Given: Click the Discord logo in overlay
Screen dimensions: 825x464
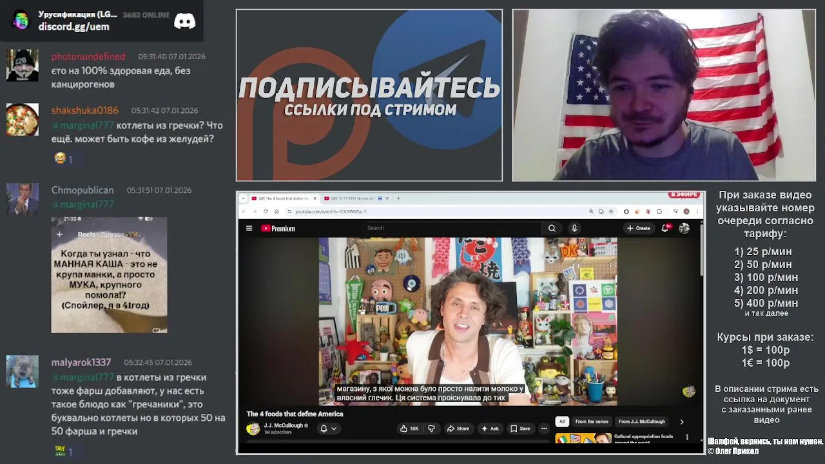Looking at the screenshot, I should [x=184, y=21].
